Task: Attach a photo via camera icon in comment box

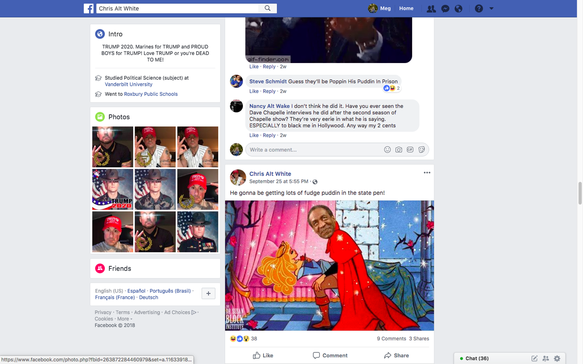Action: [399, 150]
